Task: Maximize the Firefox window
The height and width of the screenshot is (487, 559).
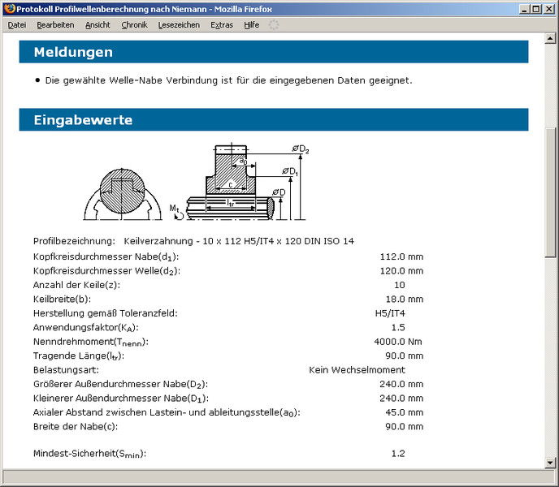Action: pyautogui.click(x=536, y=8)
